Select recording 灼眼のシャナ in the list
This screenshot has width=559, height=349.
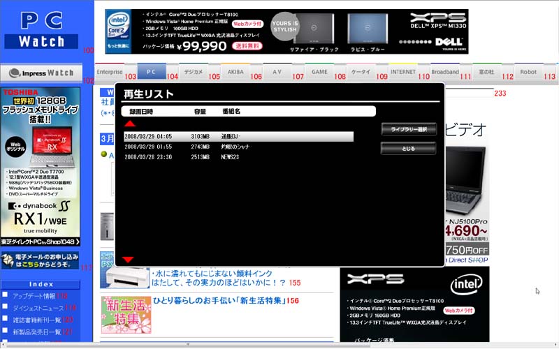[238, 147]
